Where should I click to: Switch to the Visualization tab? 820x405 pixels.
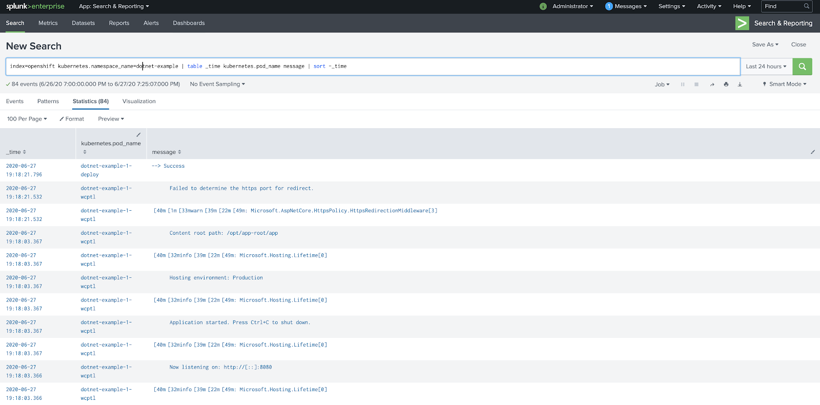tap(139, 102)
